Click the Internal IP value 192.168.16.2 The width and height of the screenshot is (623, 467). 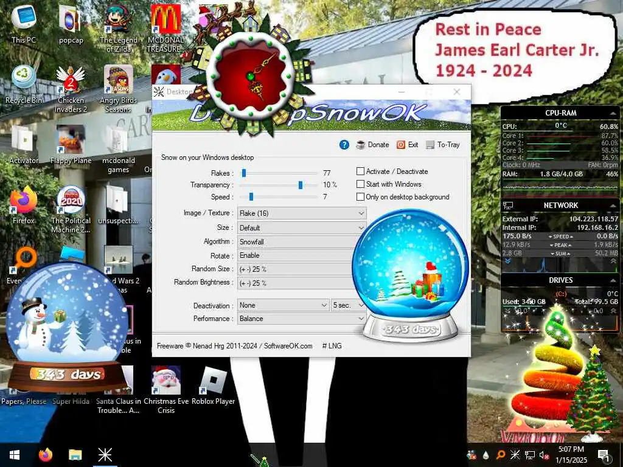coord(597,227)
